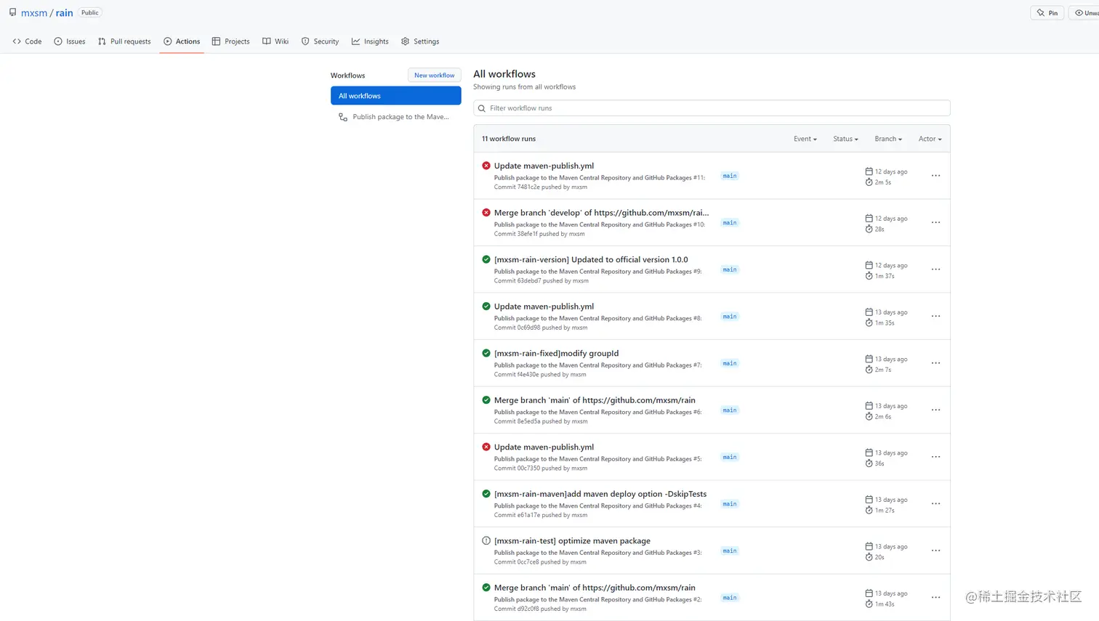Click success status icon of run #4
This screenshot has height=621, width=1099.
(486, 494)
